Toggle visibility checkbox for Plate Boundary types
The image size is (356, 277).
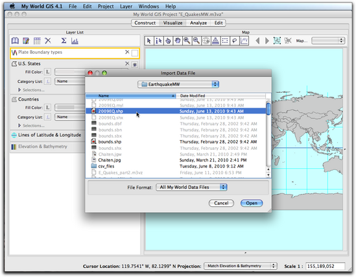[x=135, y=53]
